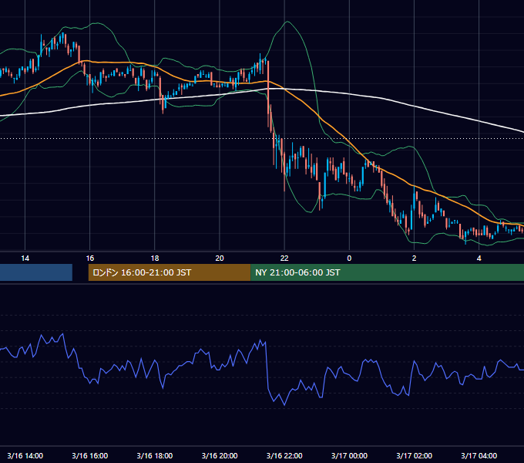Click the 3/17 02:00 time label
524x463 pixels.
tap(414, 455)
